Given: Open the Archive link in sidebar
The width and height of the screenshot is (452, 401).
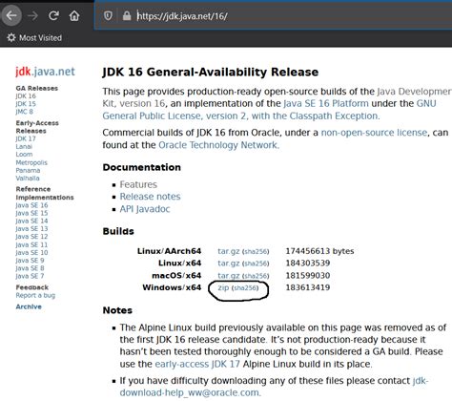Looking at the screenshot, I should [29, 306].
